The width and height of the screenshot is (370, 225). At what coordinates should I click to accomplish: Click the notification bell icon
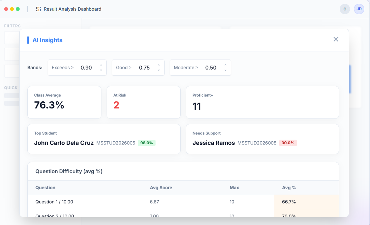click(x=345, y=9)
